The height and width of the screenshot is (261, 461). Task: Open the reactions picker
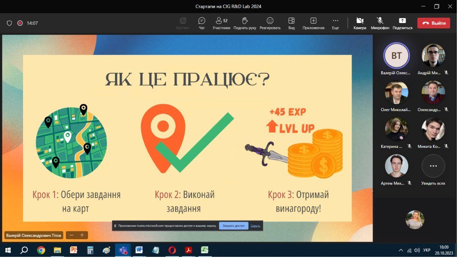pos(270,23)
